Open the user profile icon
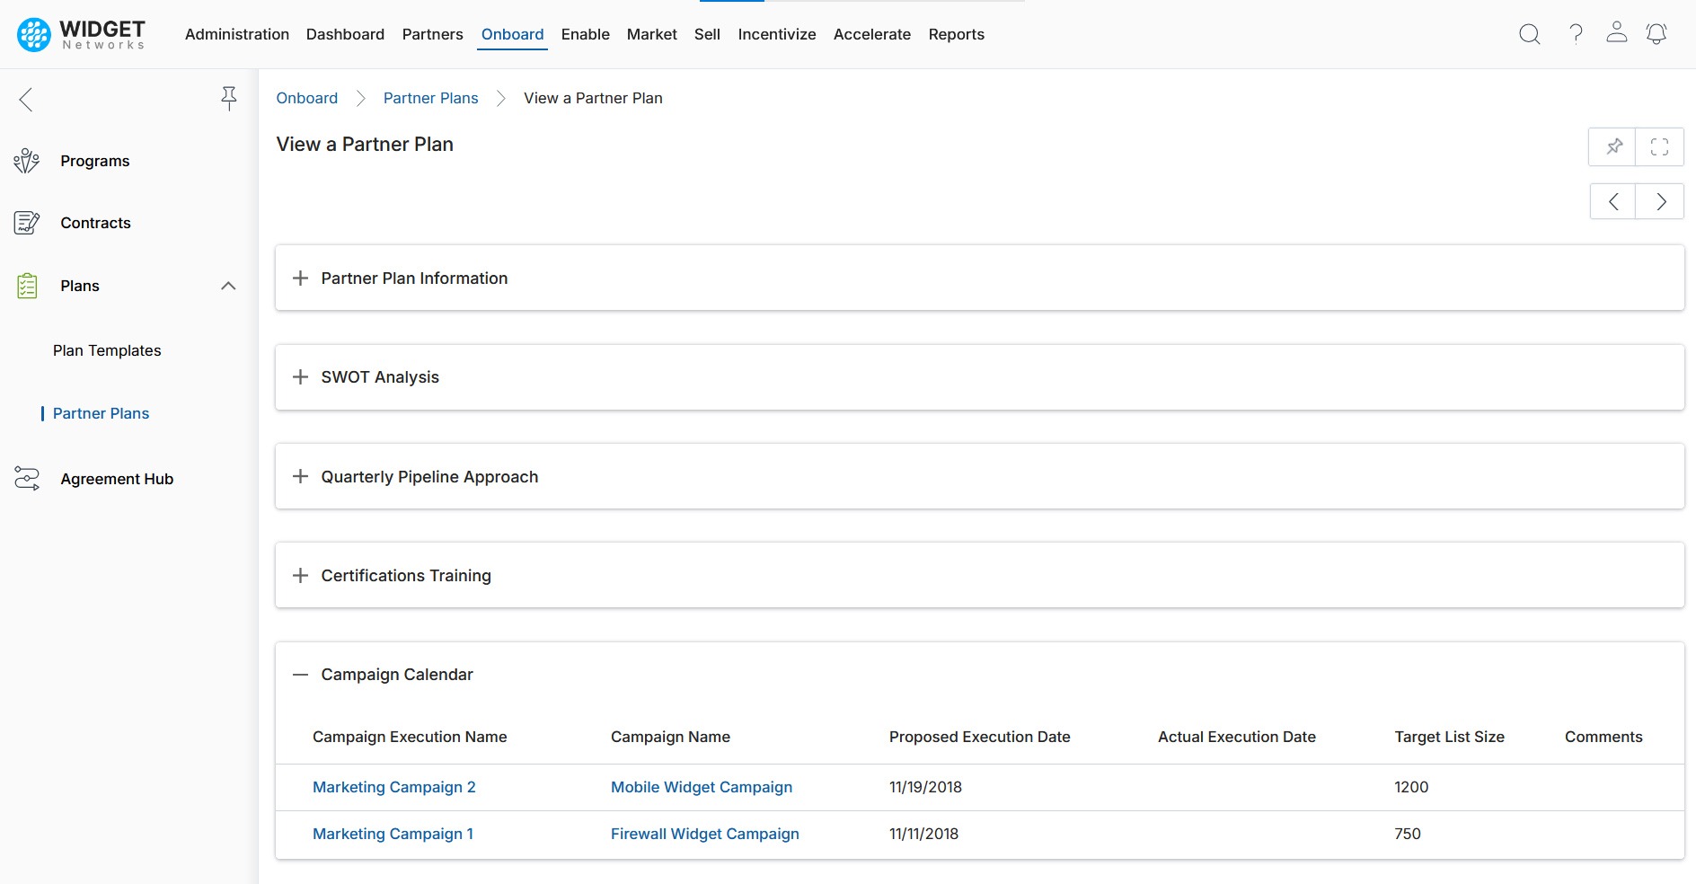Screen dimensions: 1696x884 coord(1616,33)
